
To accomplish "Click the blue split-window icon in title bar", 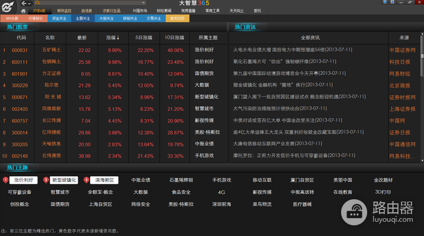I will tap(385, 2).
